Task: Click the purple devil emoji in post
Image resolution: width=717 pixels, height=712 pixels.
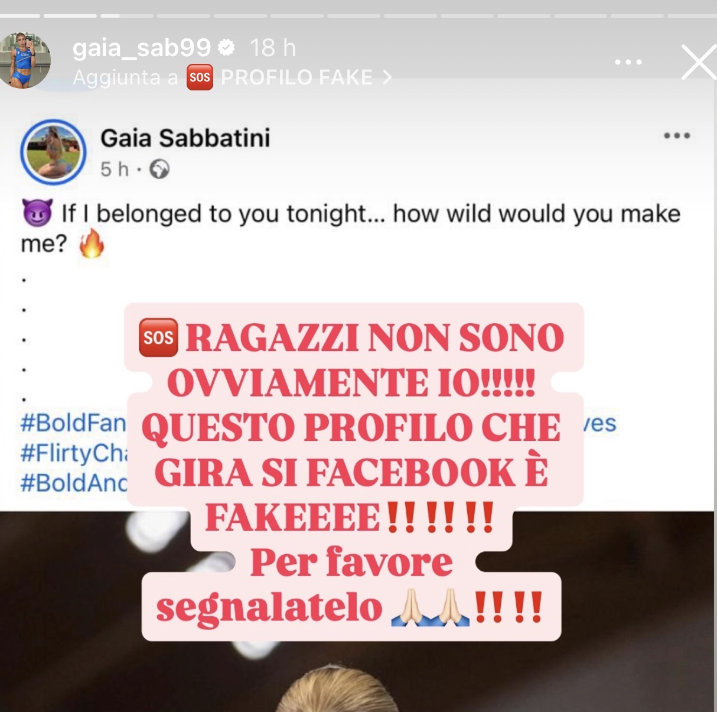Action: click(x=37, y=213)
